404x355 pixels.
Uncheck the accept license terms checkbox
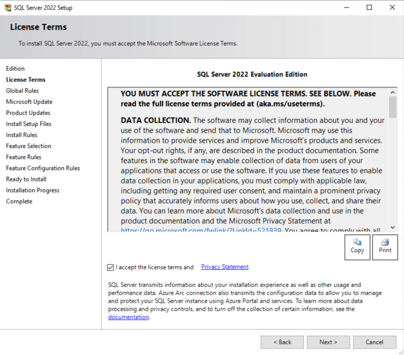110,267
